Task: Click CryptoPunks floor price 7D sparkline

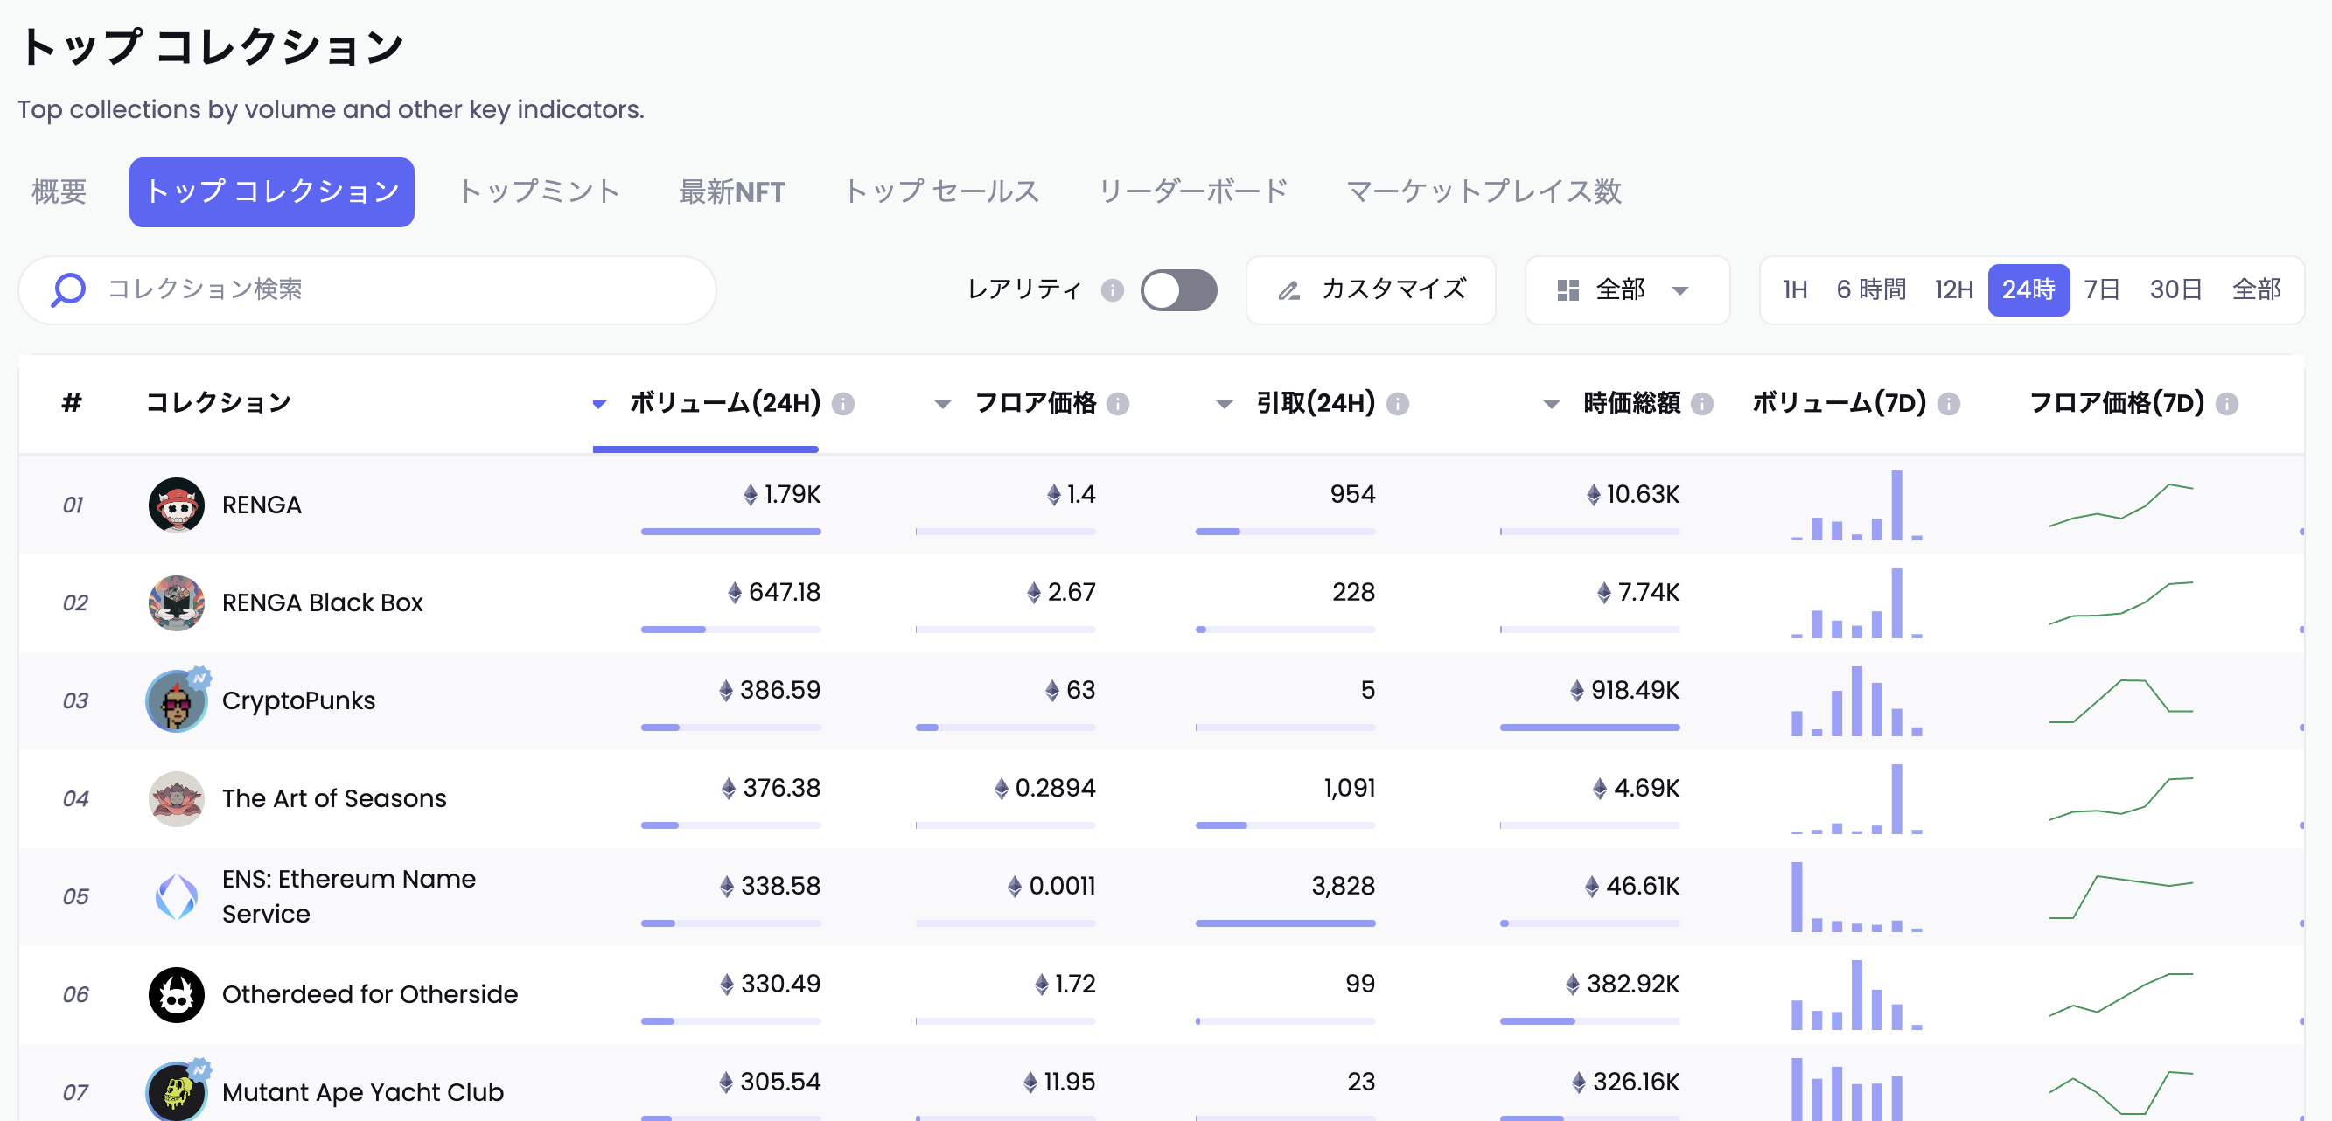Action: 2120,700
